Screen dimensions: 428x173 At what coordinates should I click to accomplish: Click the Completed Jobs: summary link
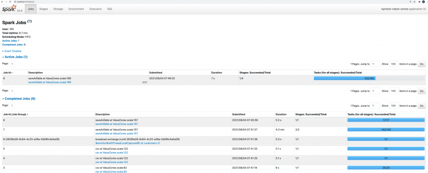(13, 45)
